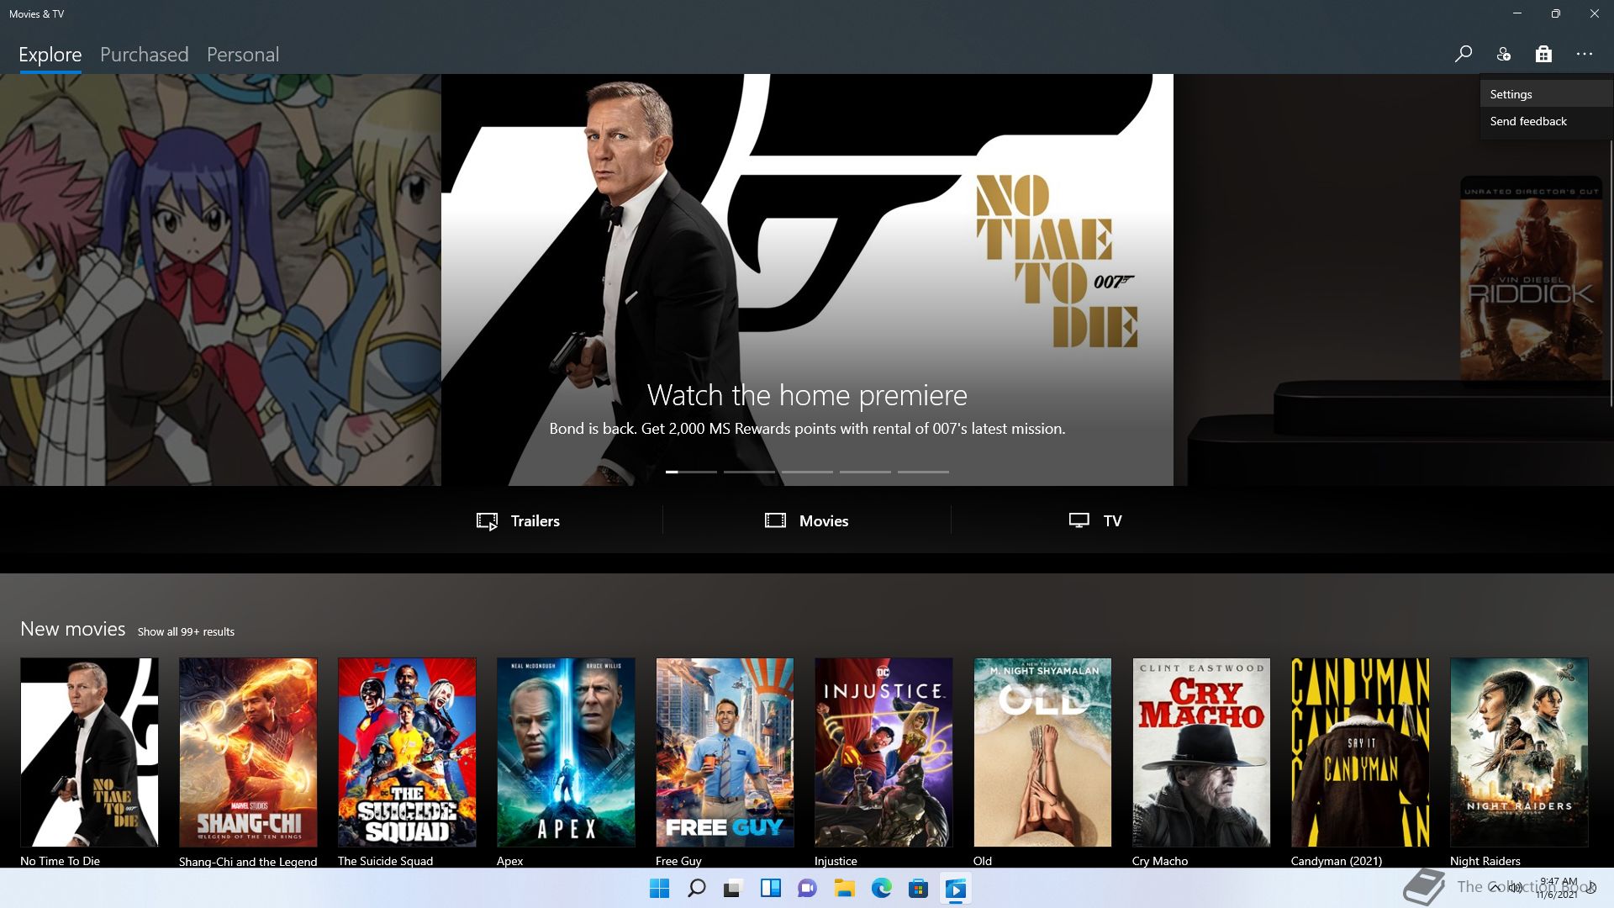Open the No Time To Die poster
Image resolution: width=1614 pixels, height=908 pixels.
coord(89,752)
